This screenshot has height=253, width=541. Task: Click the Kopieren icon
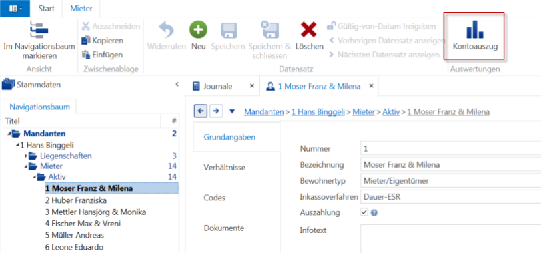pos(86,41)
